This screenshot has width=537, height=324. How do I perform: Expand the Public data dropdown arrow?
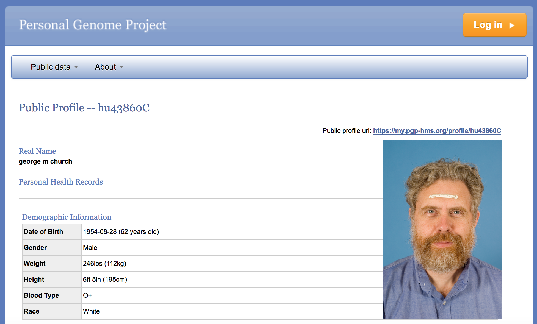pyautogui.click(x=76, y=67)
